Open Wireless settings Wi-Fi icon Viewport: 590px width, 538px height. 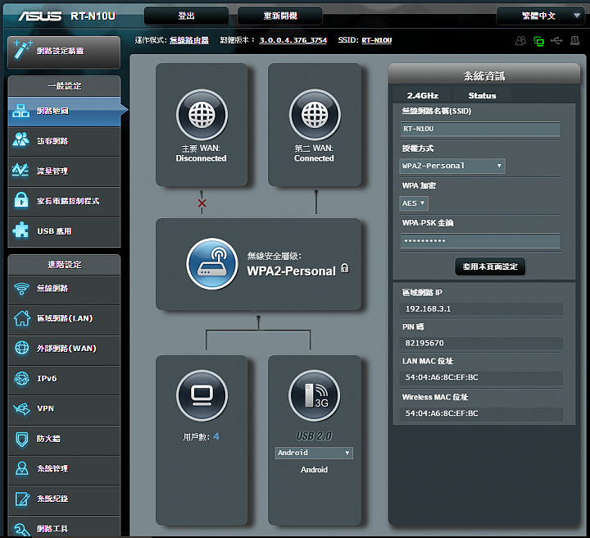pyautogui.click(x=21, y=289)
